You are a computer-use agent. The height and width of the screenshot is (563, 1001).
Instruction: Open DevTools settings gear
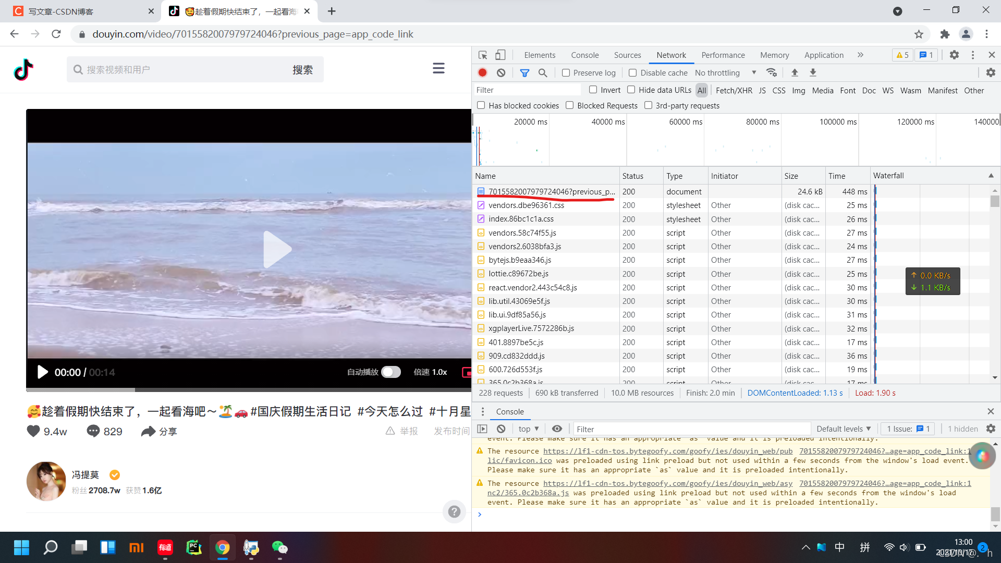[x=954, y=55]
